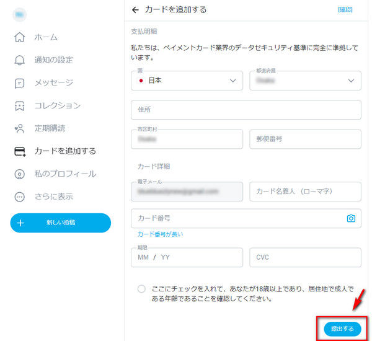Click the 郵便番号 postal code field
This screenshot has width=372, height=341.
pyautogui.click(x=304, y=139)
